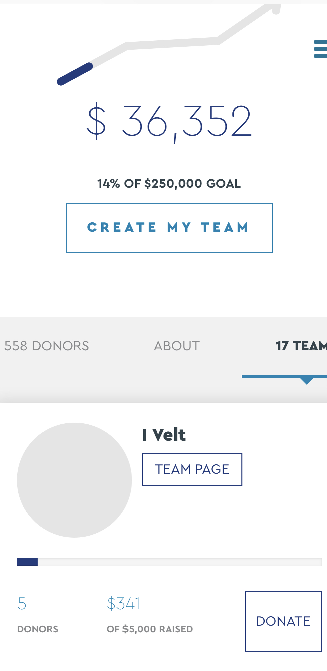Click the $36,352 total raised amount
Screen dimensions: 327x671
(x=169, y=121)
